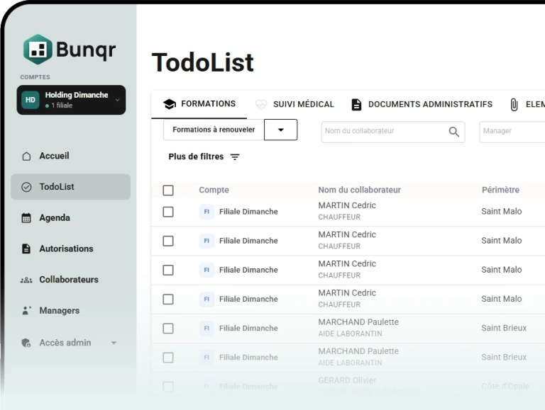Check the first MARTIN Cedric row checkbox

click(168, 212)
